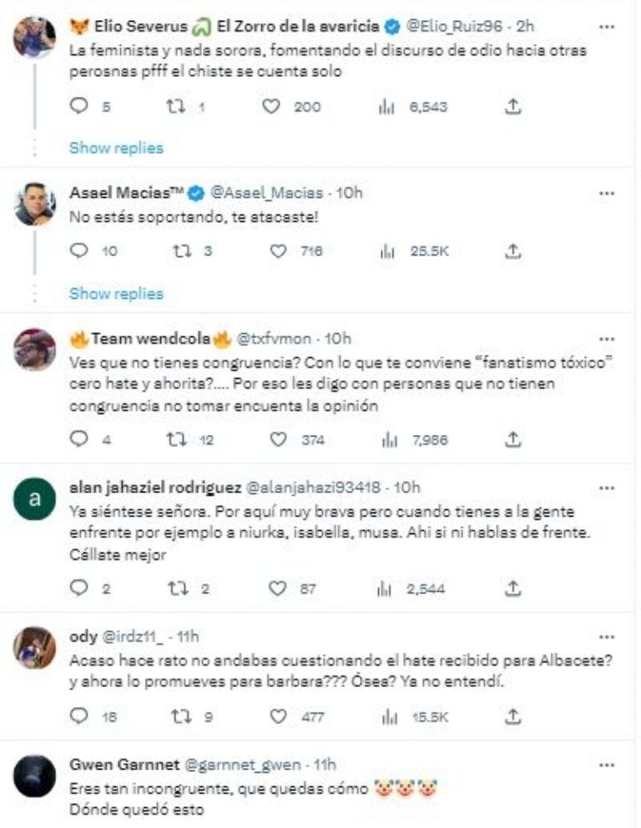Screen dimensions: 641x828
Task: Share Elio Severus's tweet
Action: click(x=514, y=106)
